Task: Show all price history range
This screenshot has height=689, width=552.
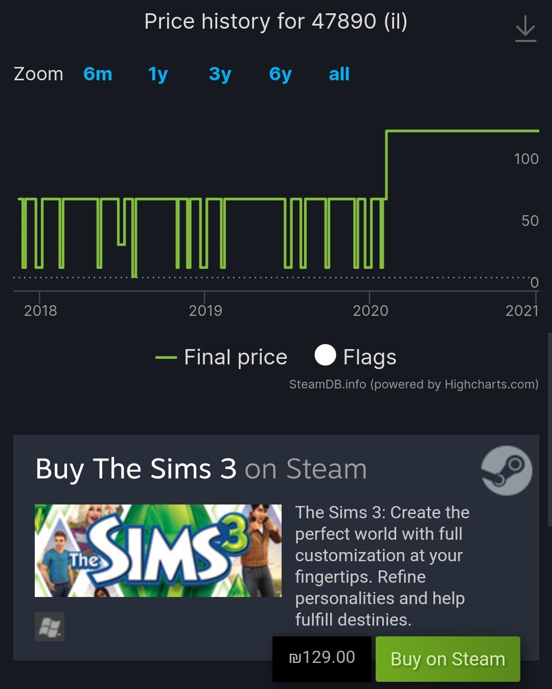Action: point(339,74)
